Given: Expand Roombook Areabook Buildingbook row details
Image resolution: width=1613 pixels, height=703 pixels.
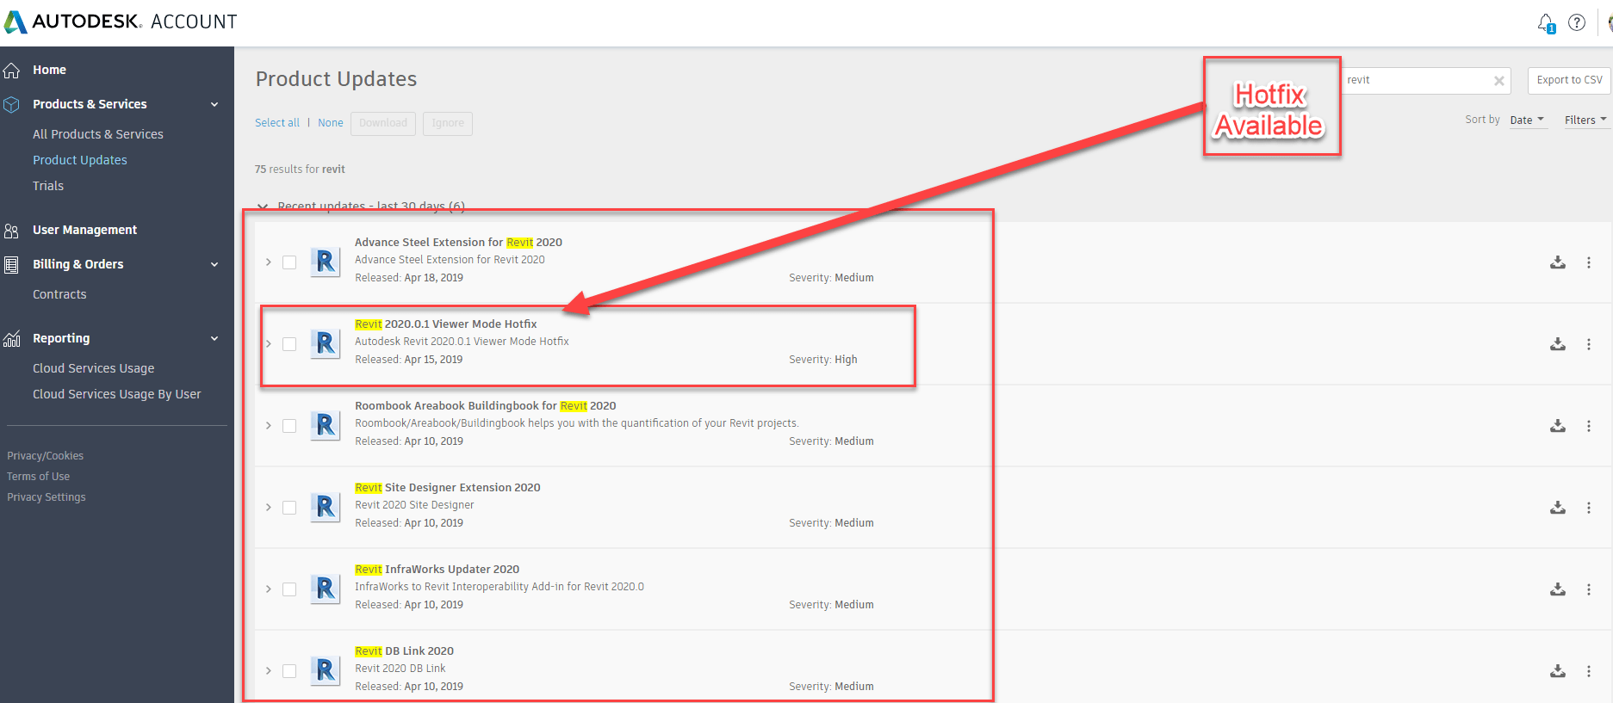Looking at the screenshot, I should pos(269,426).
